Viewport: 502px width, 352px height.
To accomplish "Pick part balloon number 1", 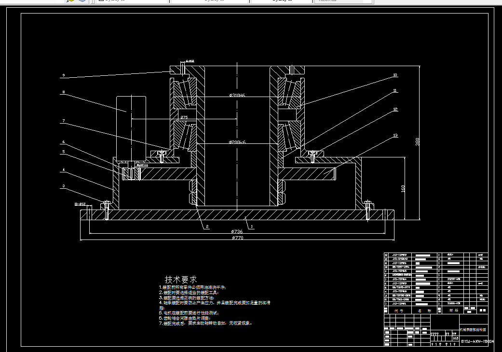I will [252, 226].
